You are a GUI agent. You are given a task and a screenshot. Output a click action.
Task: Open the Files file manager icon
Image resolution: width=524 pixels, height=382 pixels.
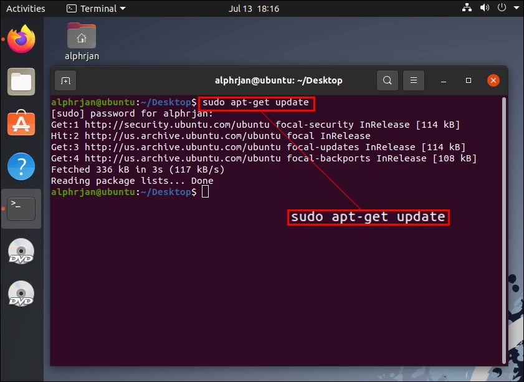(x=21, y=82)
